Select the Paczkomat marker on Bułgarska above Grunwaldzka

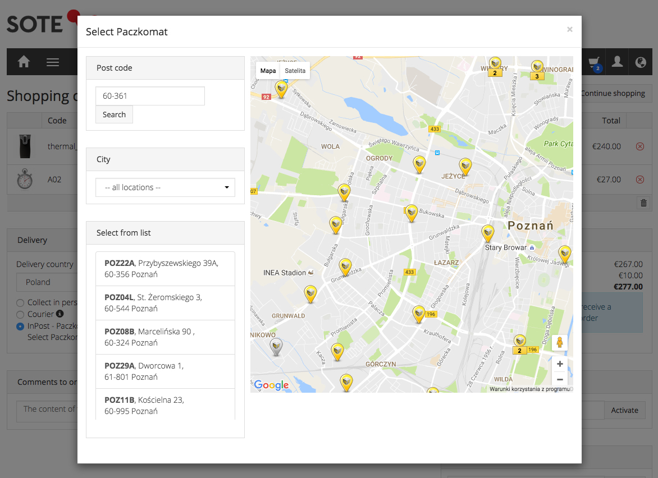(x=335, y=225)
